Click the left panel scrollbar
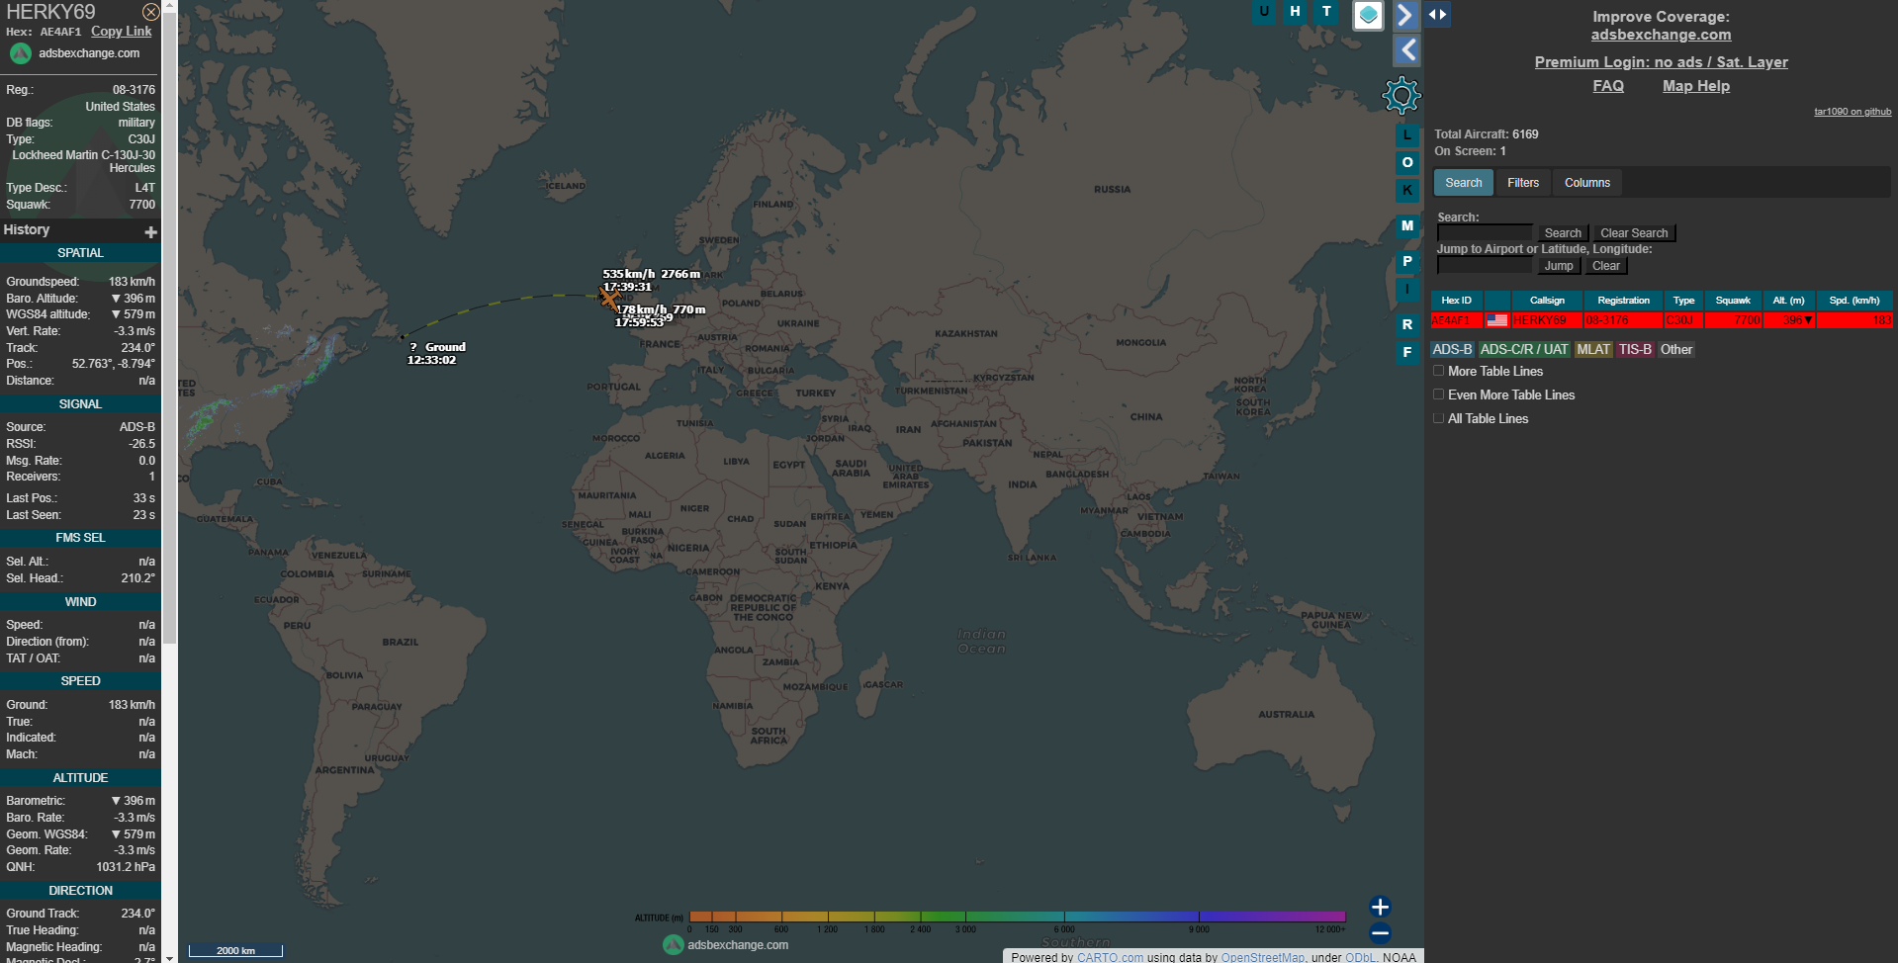Screen dimensions: 1898x963 [169, 326]
